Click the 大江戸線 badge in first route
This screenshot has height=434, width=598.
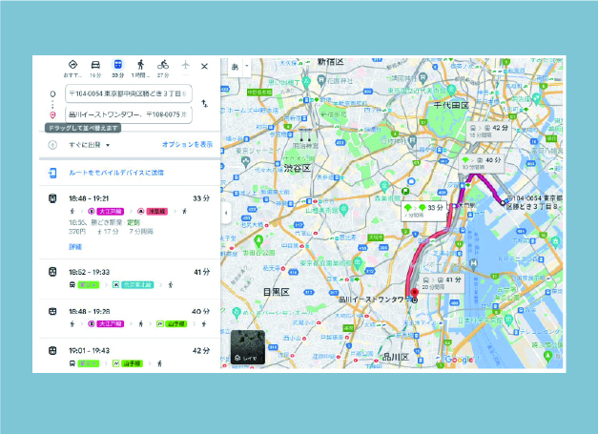[x=111, y=212]
